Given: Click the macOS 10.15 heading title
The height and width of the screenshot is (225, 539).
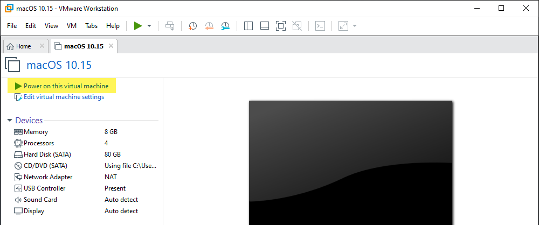Looking at the screenshot, I should click(59, 65).
